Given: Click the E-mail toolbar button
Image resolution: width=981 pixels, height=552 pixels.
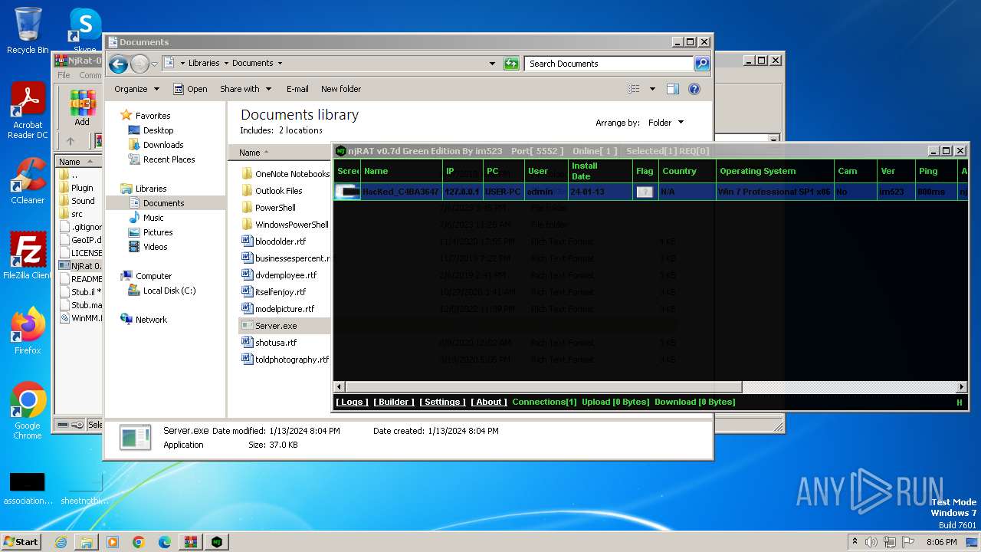Looking at the screenshot, I should coord(297,89).
